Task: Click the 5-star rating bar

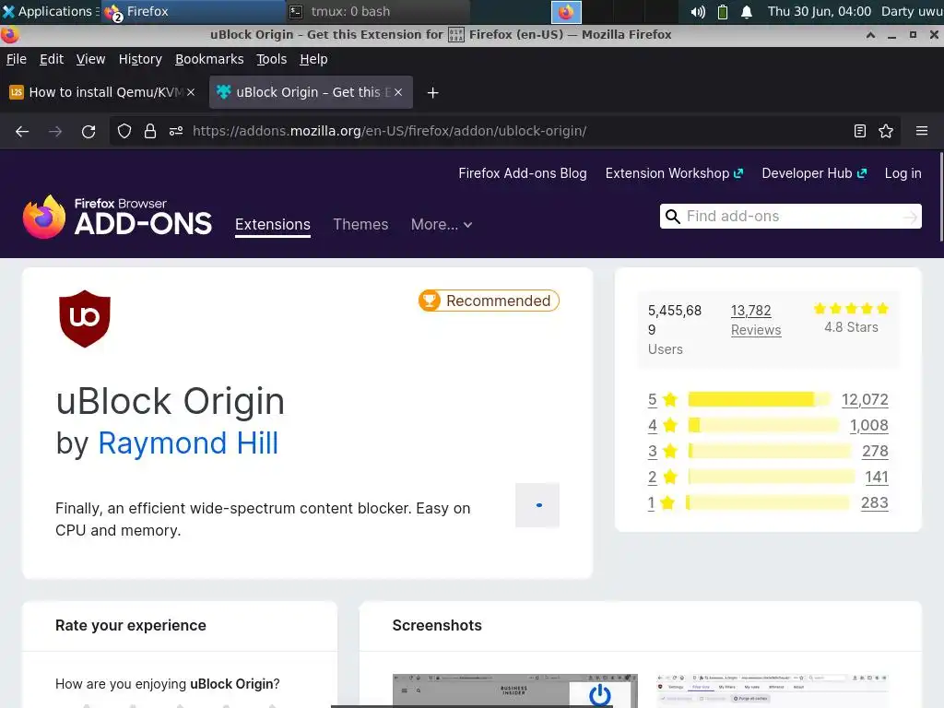Action: pyautogui.click(x=760, y=399)
